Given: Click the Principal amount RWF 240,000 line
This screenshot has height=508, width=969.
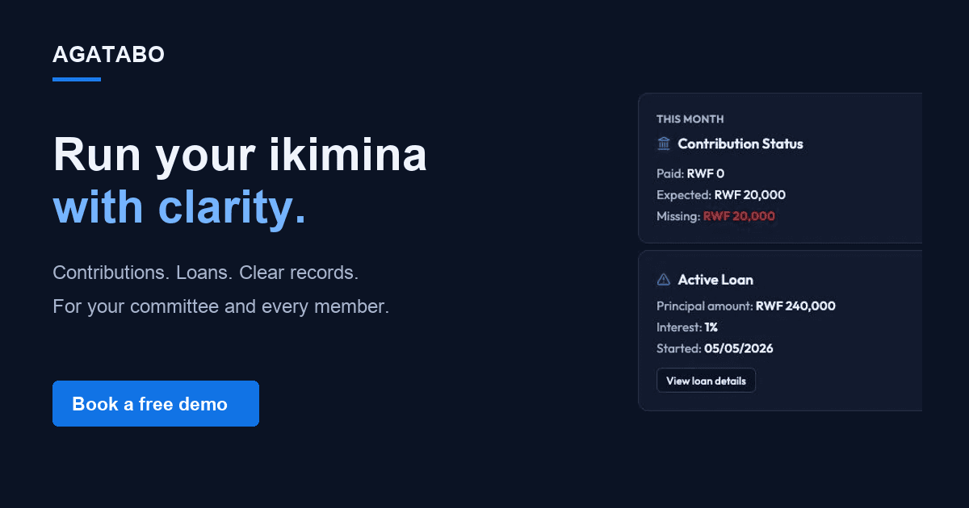Looking at the screenshot, I should tap(746, 306).
